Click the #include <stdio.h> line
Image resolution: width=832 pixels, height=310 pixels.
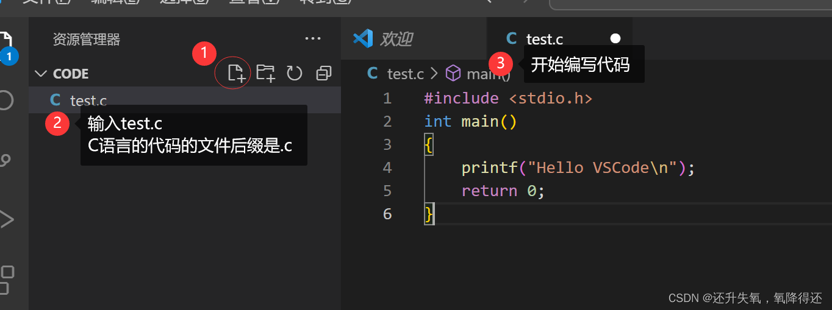[508, 98]
